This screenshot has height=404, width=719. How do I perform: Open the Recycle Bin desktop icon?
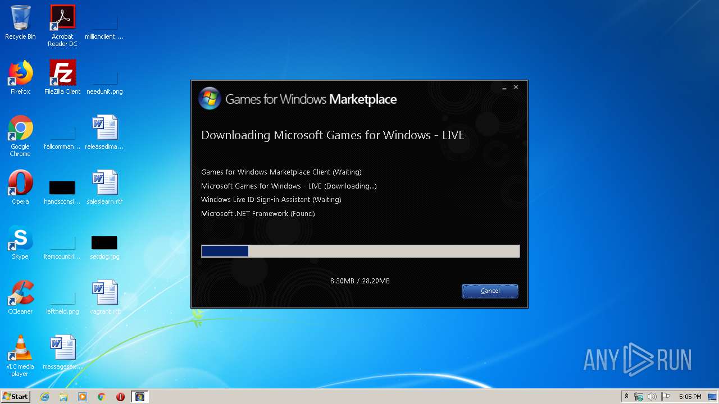(20, 22)
